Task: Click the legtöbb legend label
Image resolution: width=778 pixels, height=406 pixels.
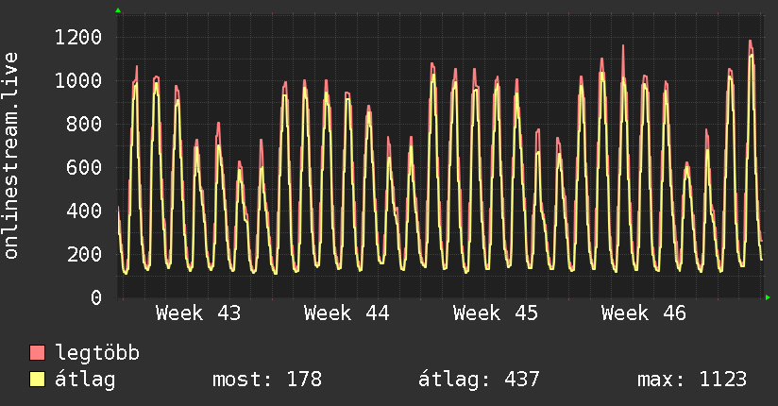Action: pyautogui.click(x=97, y=353)
